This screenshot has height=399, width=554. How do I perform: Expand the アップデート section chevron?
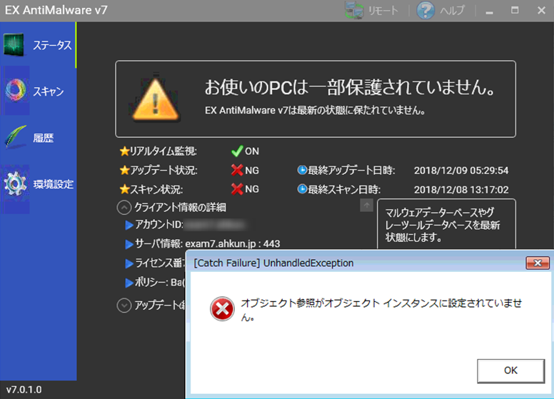pyautogui.click(x=124, y=305)
